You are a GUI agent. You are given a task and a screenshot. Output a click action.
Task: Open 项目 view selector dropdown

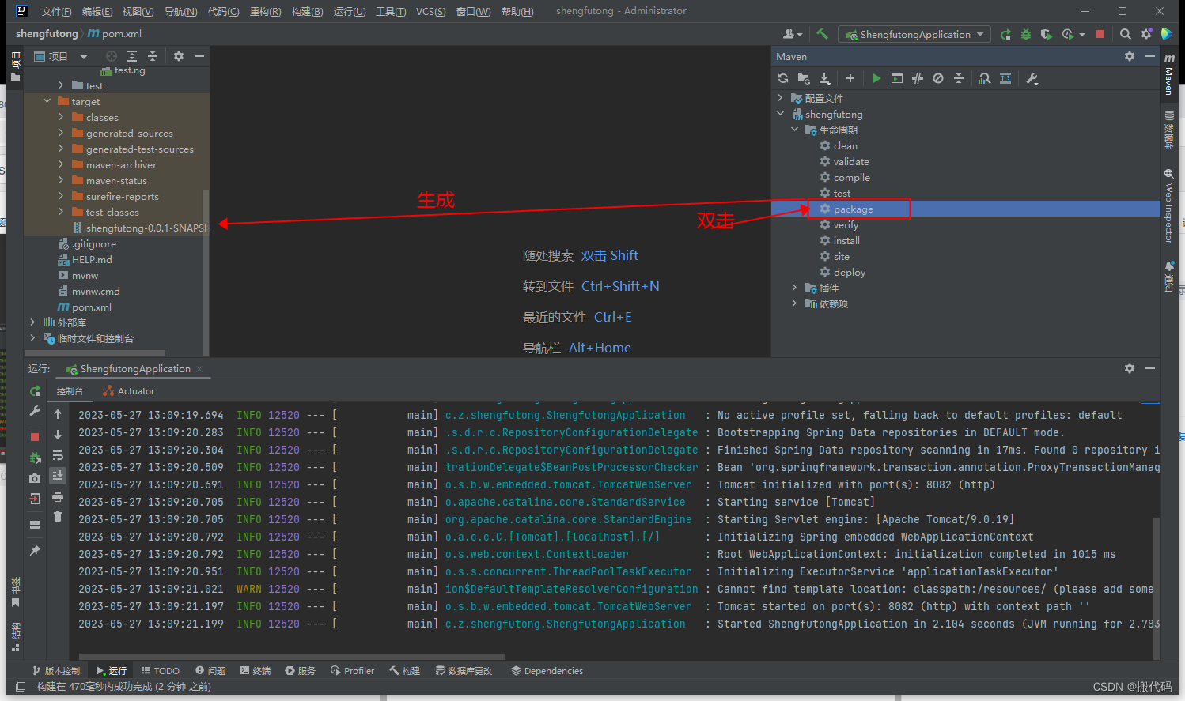coord(61,56)
